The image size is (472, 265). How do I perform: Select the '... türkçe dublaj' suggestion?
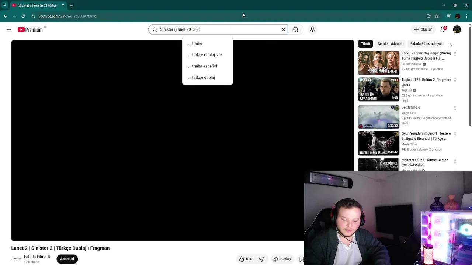[x=207, y=77]
